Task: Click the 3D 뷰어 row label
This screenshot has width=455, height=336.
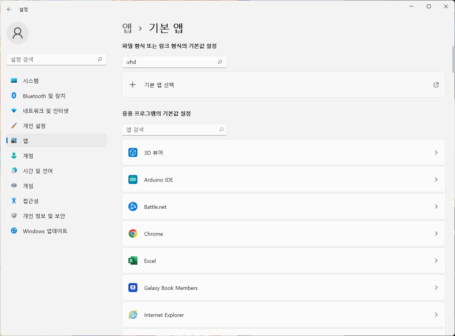Action: [x=154, y=153]
